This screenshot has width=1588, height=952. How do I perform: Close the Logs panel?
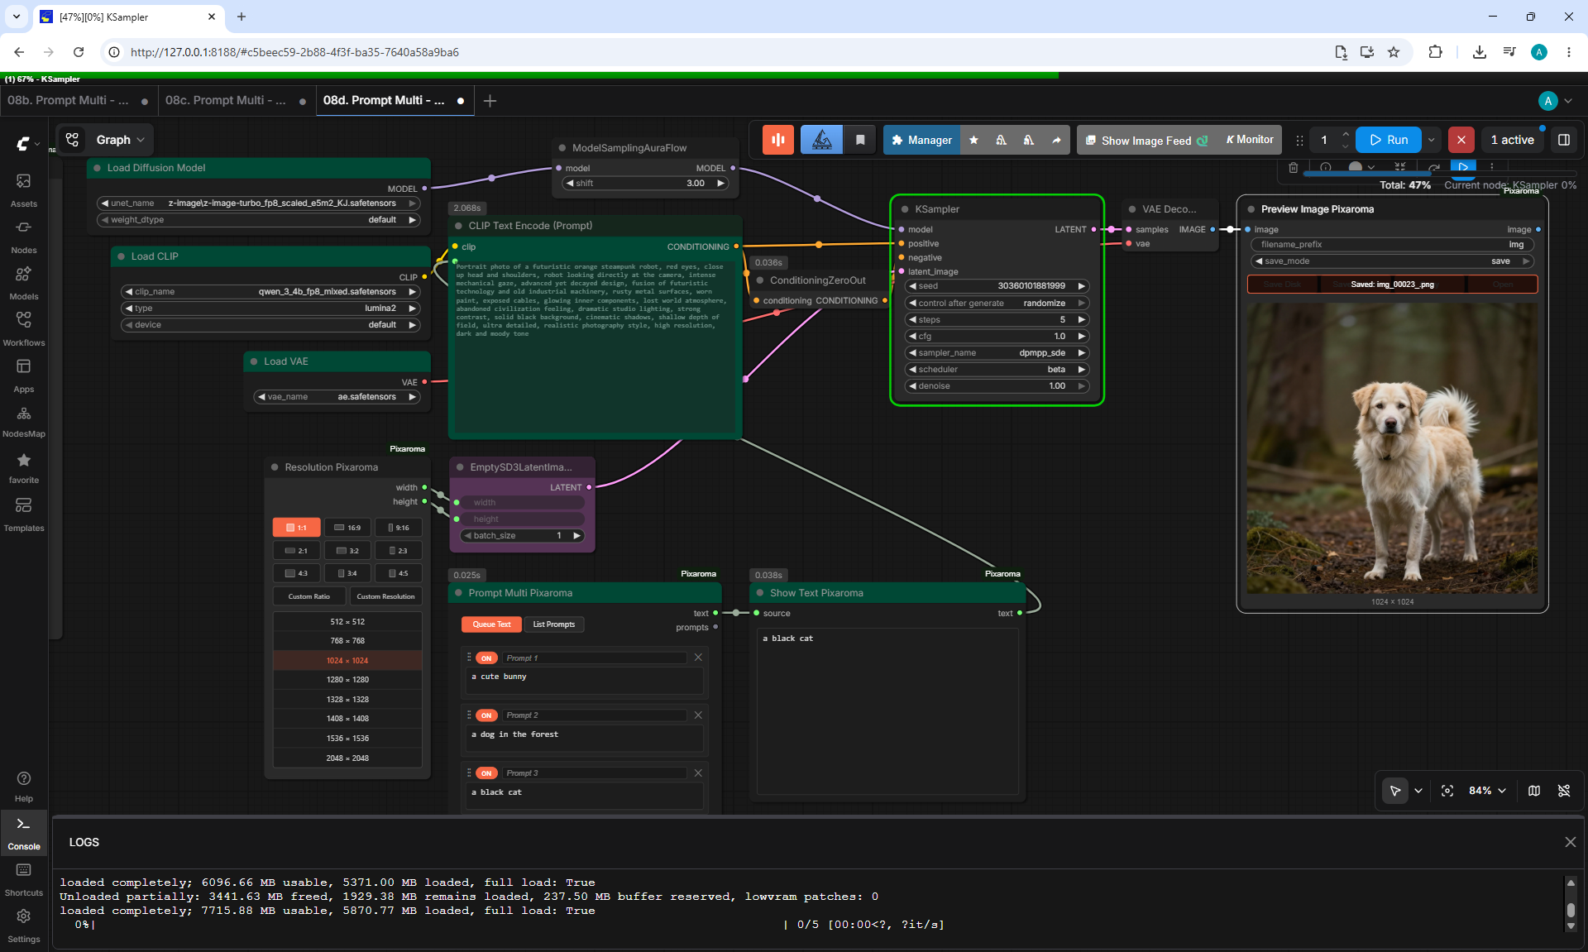(x=1571, y=842)
